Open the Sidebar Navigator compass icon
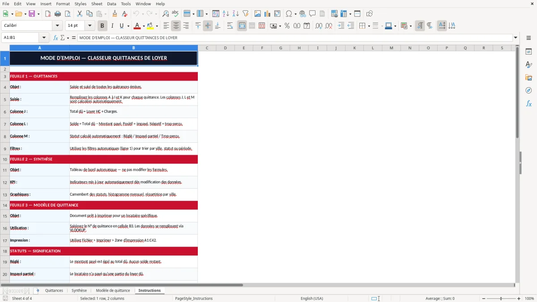The height and width of the screenshot is (302, 537). 528,91
